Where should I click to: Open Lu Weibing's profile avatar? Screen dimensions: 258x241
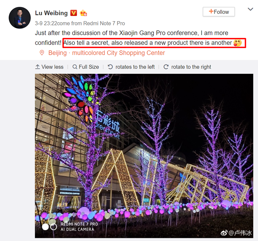tap(20, 18)
